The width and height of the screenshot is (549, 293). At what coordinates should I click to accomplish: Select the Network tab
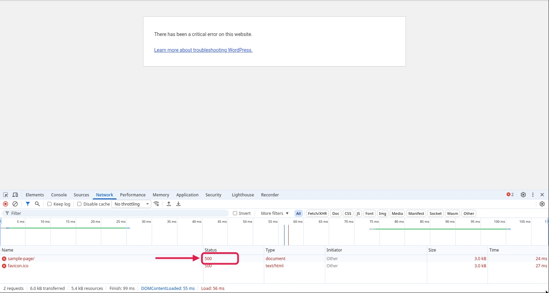[105, 195]
